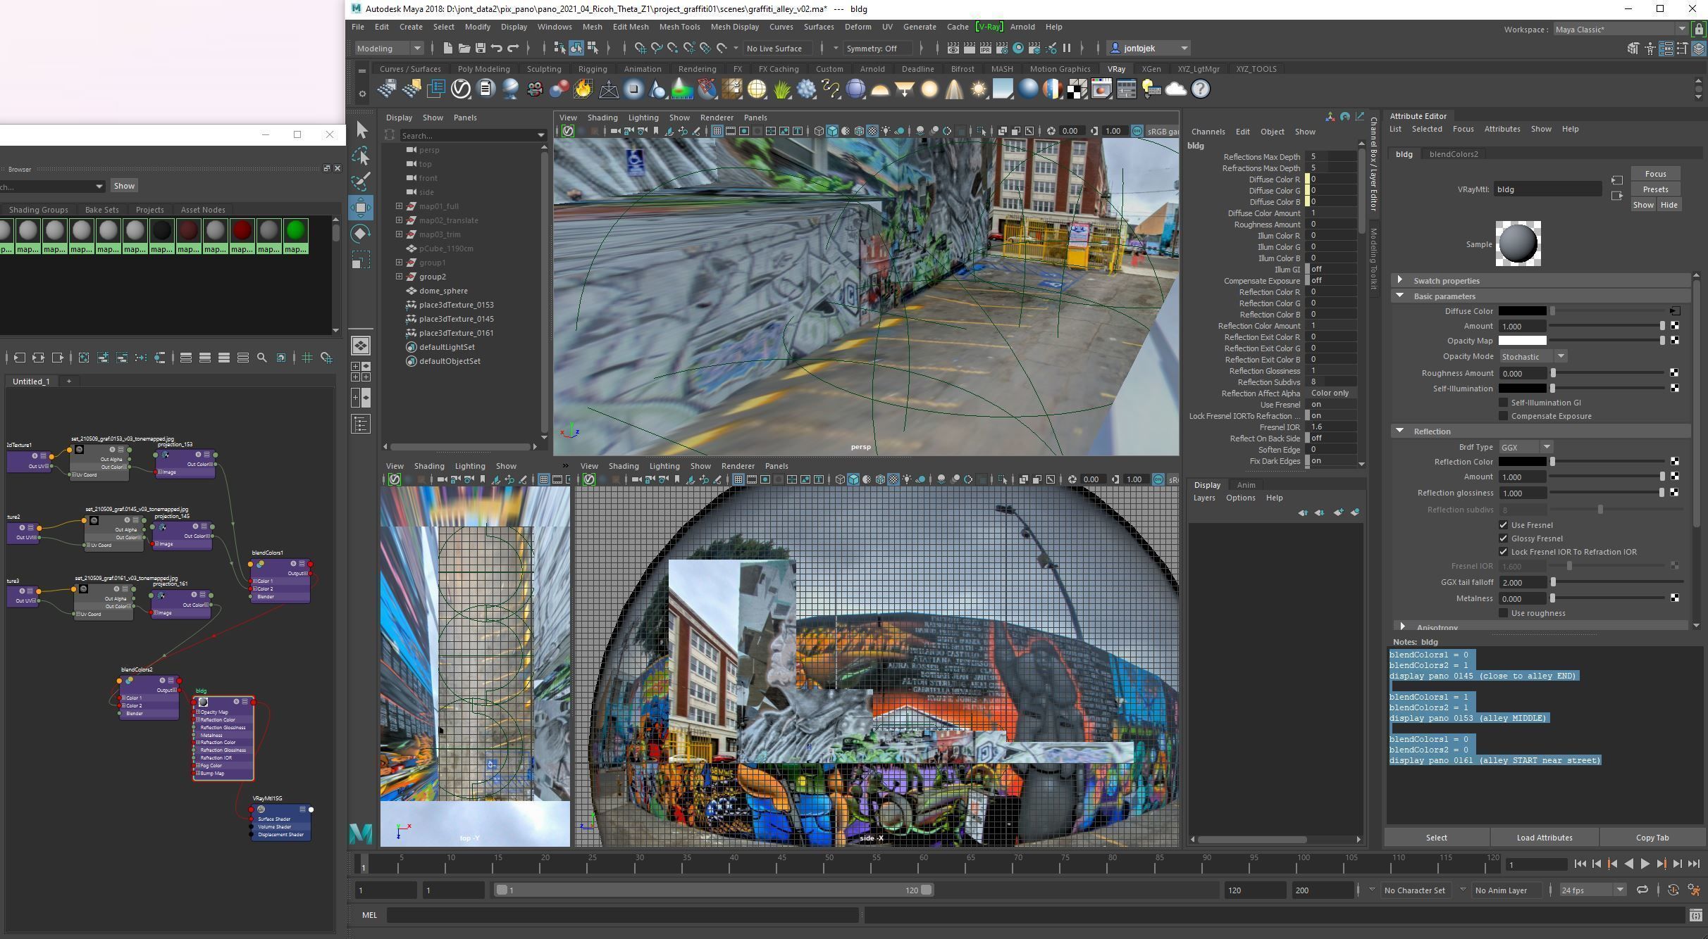This screenshot has height=939, width=1708.
Task: Switch to the Arnold shelf tab
Action: [x=872, y=69]
